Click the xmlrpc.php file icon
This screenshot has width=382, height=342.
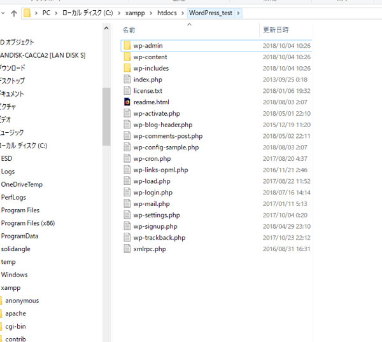tap(127, 249)
